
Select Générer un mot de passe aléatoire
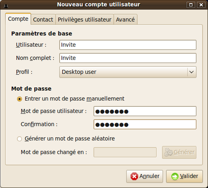coord(19,139)
